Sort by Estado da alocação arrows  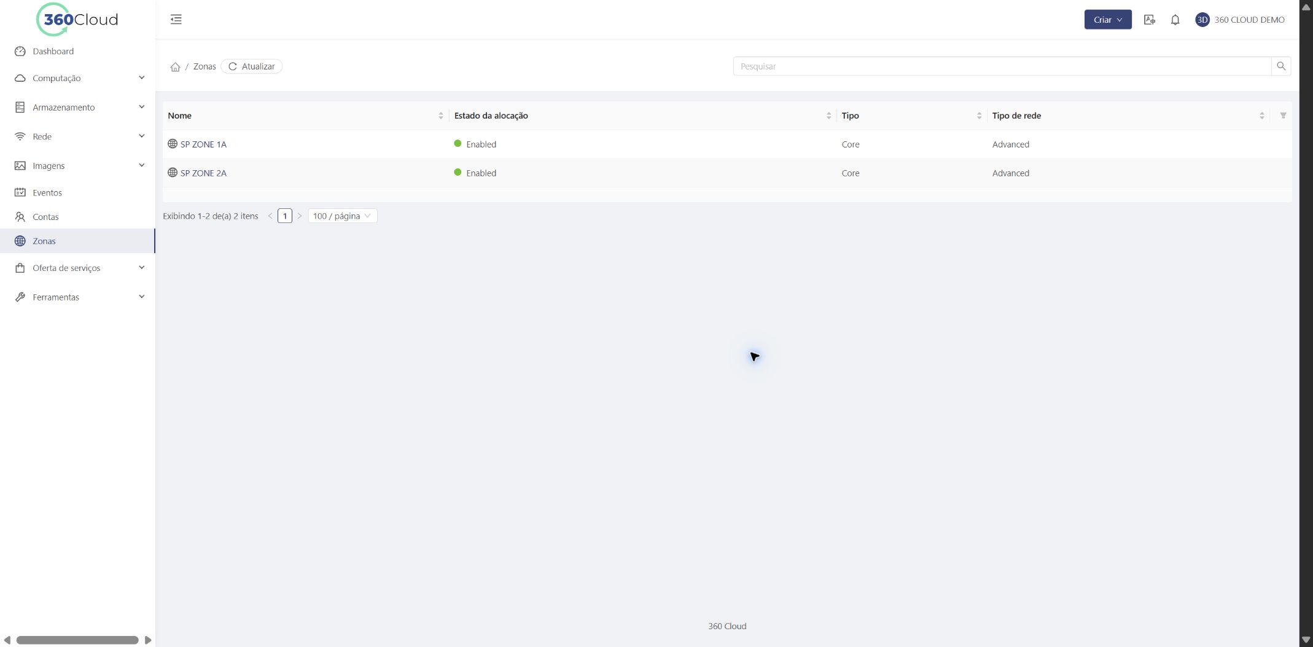tap(828, 116)
